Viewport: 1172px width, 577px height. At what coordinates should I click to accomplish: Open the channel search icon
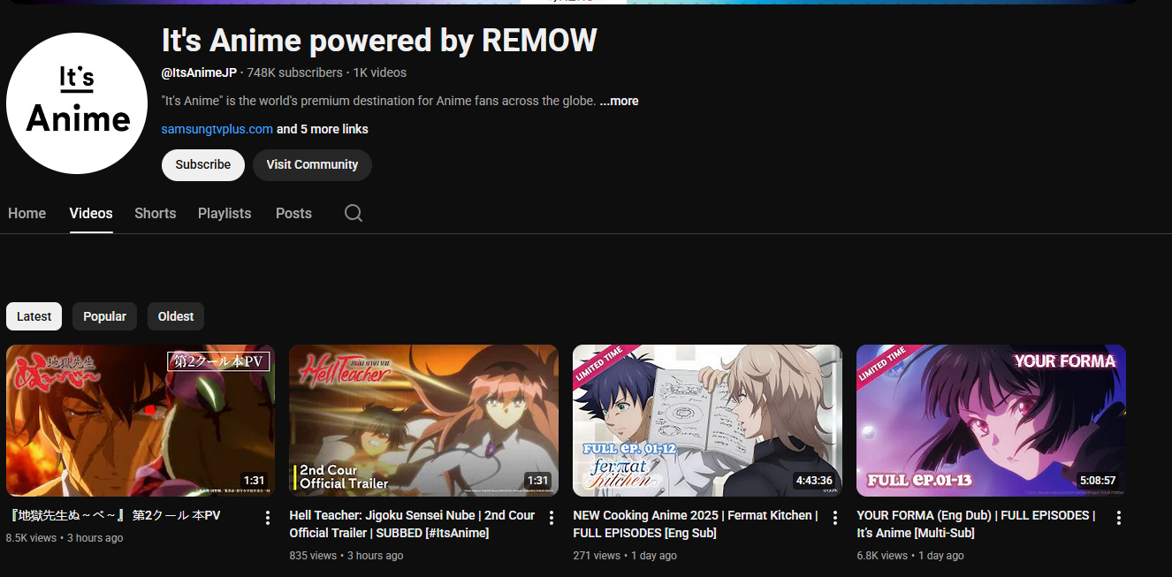click(x=354, y=213)
